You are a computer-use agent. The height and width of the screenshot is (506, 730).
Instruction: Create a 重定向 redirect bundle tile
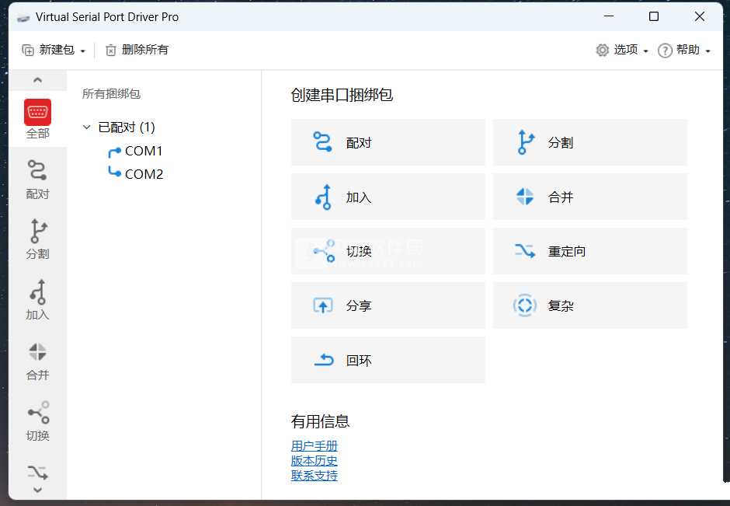[590, 251]
